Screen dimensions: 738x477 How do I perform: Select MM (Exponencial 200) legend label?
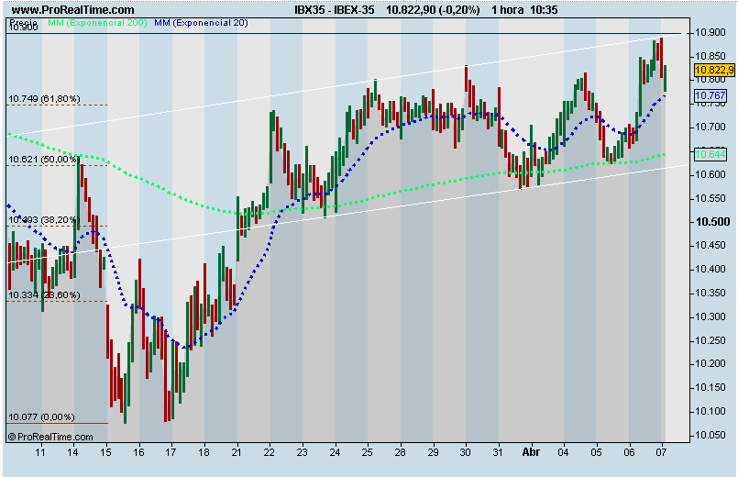(x=97, y=23)
